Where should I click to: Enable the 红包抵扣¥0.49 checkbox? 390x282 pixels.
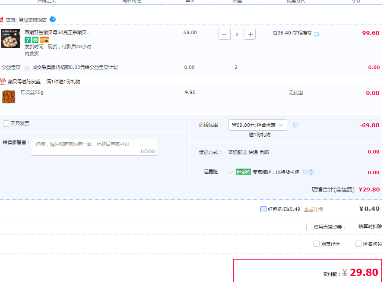tap(263, 209)
